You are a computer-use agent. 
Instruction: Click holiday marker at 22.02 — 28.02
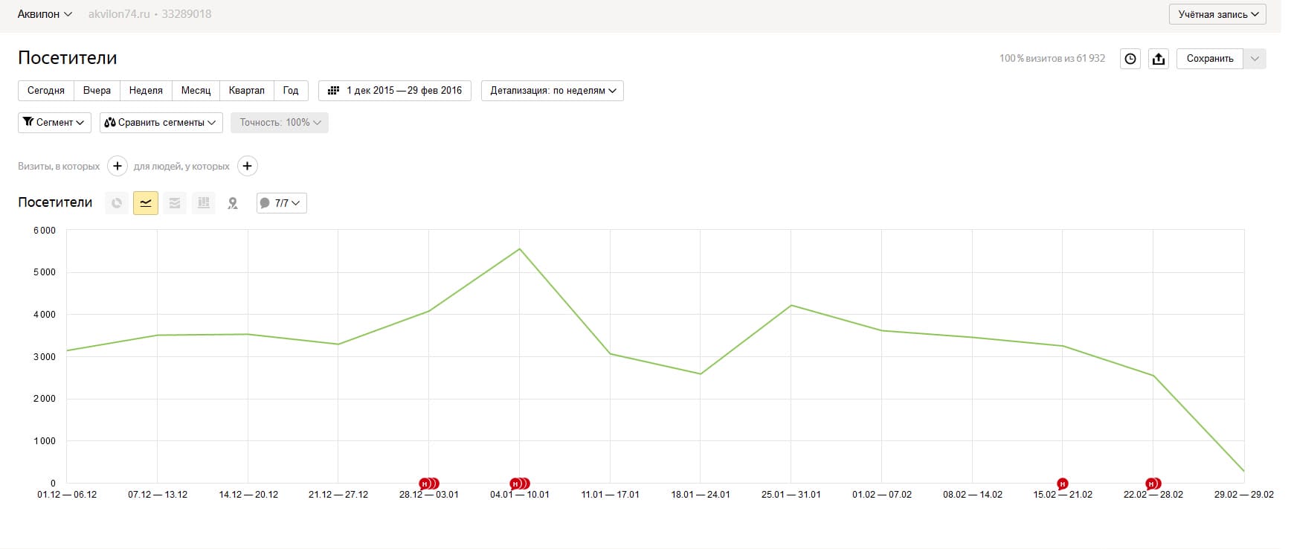point(1153,484)
